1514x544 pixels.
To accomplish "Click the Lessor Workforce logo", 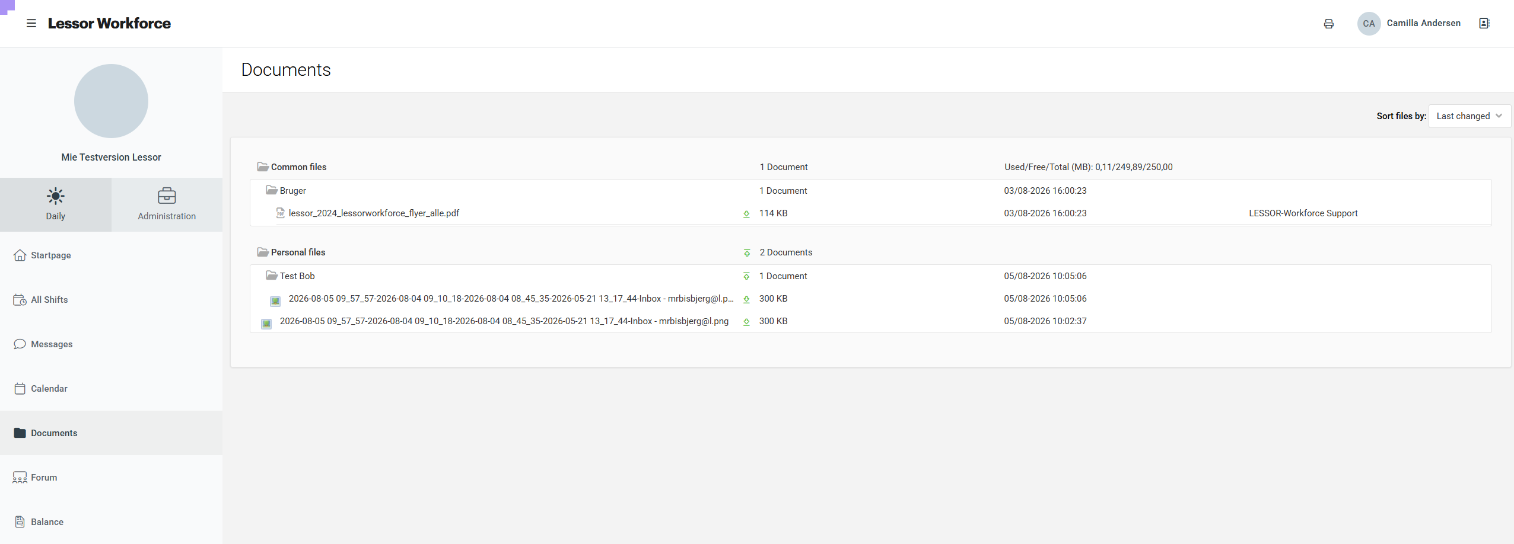I will click(109, 23).
